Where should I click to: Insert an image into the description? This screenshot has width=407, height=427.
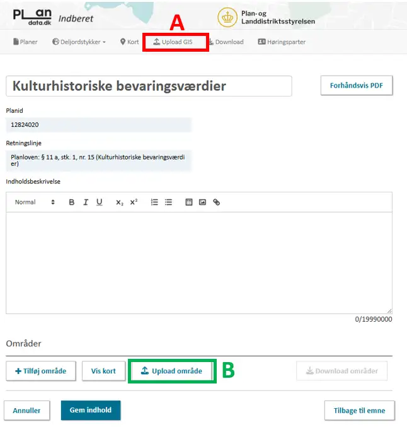[x=202, y=202]
